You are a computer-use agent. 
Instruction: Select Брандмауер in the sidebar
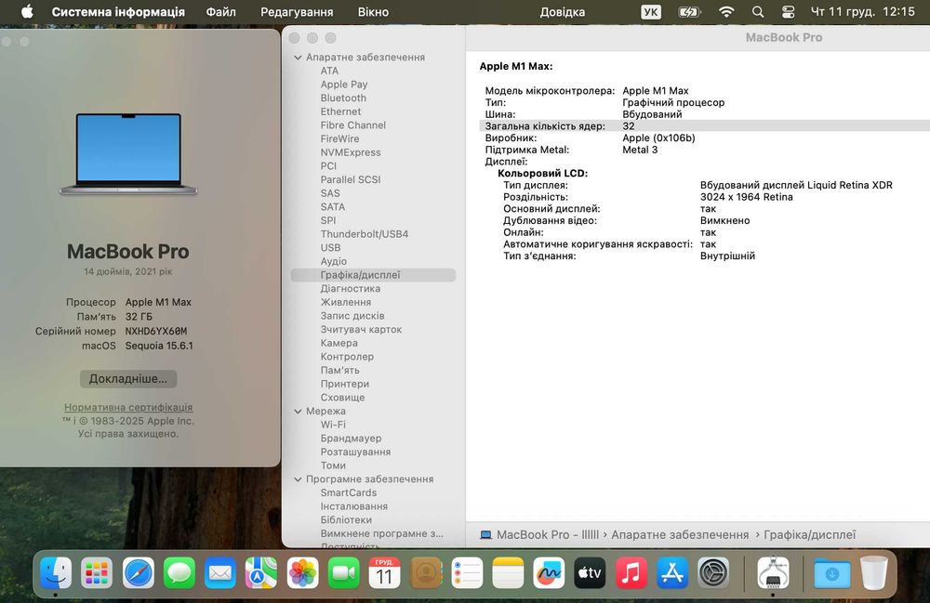(x=351, y=439)
